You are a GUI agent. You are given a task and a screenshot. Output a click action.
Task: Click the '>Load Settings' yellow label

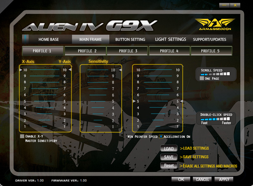click(x=194, y=148)
